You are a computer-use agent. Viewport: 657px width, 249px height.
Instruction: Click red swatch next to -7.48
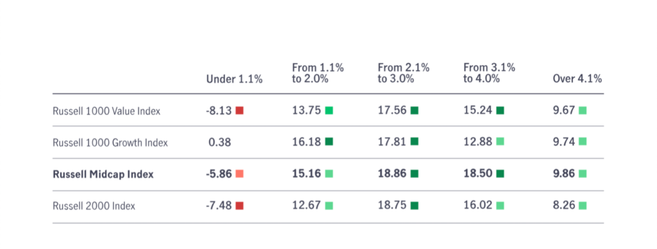(x=239, y=205)
